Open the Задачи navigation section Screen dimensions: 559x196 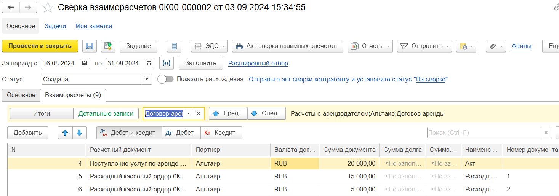point(55,26)
